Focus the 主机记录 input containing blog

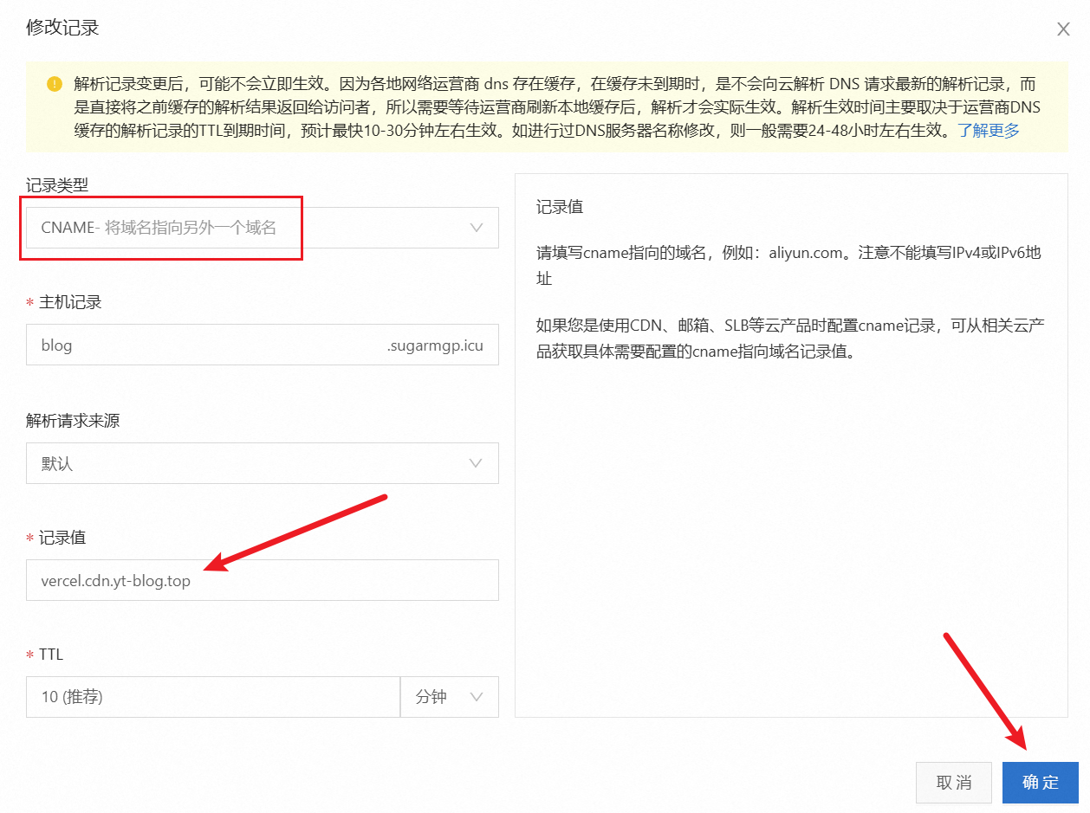[x=199, y=345]
